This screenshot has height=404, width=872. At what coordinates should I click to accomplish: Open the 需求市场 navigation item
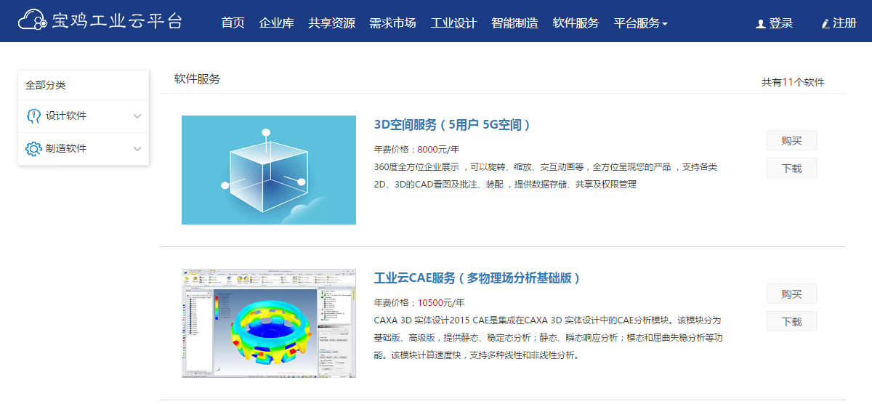click(392, 23)
